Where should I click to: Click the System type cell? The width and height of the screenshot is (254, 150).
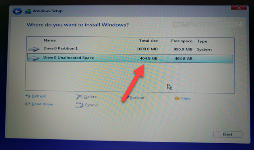click(x=204, y=49)
